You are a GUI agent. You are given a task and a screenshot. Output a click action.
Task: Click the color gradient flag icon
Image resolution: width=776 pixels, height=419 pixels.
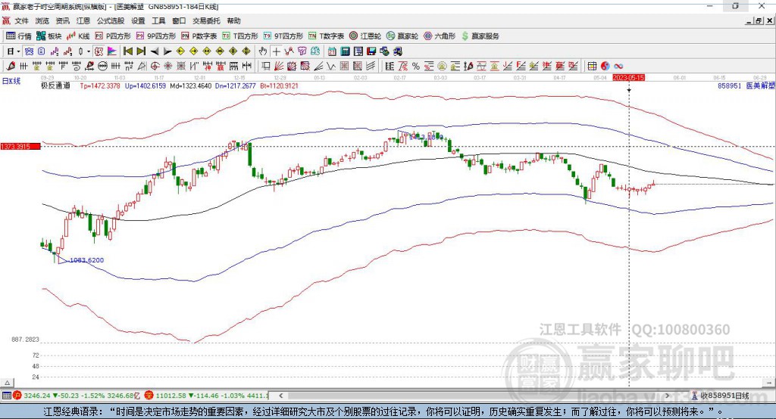tap(112, 51)
